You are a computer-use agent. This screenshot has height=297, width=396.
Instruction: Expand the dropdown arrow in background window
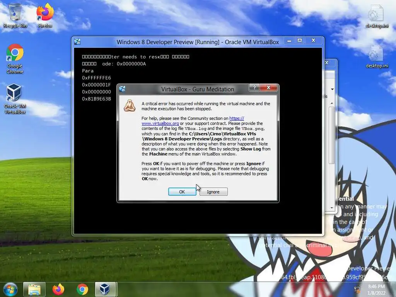[x=332, y=89]
